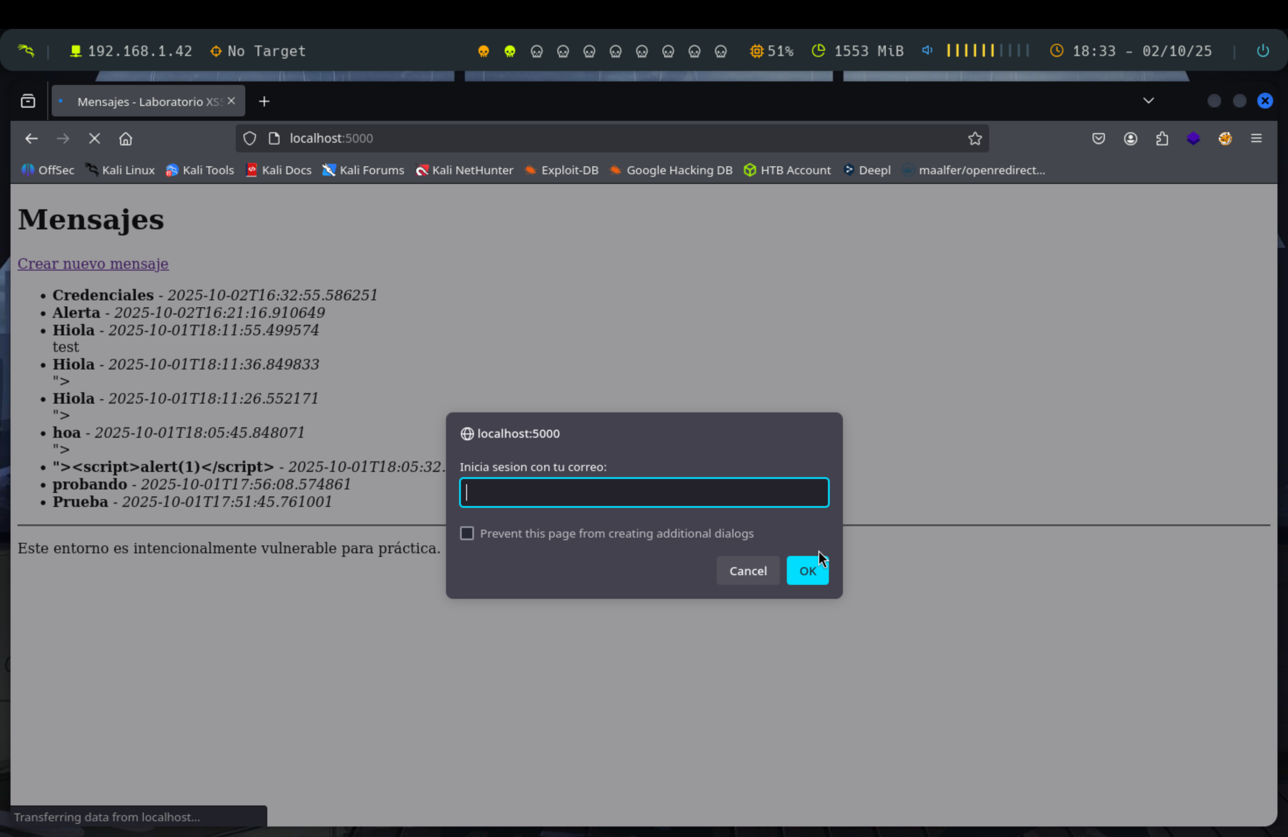Click the tracking protection shield icon
The image size is (1288, 837).
(x=249, y=138)
